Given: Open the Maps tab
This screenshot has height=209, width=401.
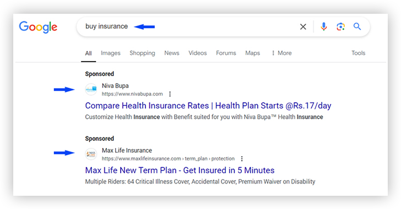Looking at the screenshot, I should (x=252, y=53).
